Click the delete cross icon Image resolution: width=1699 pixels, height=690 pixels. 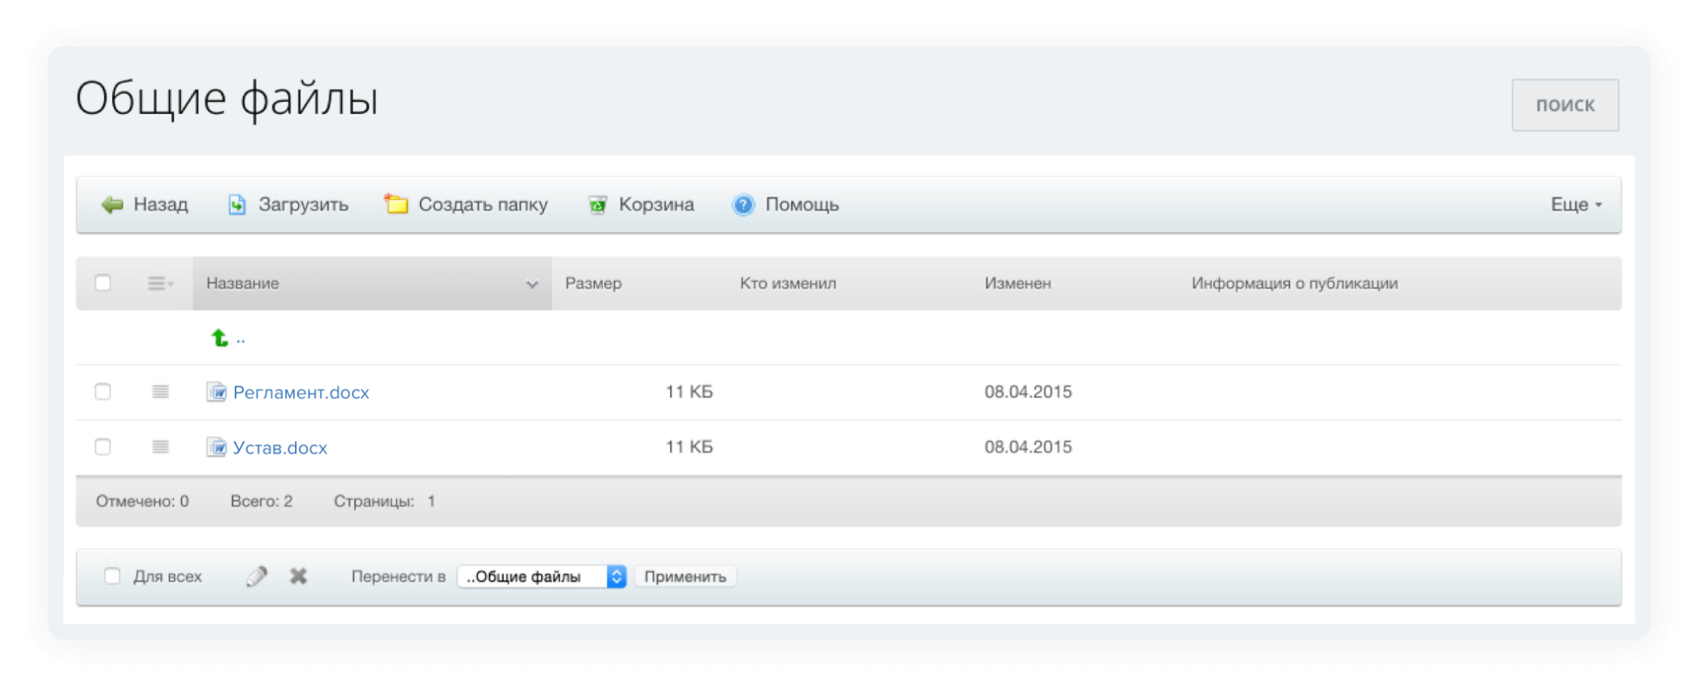point(298,576)
